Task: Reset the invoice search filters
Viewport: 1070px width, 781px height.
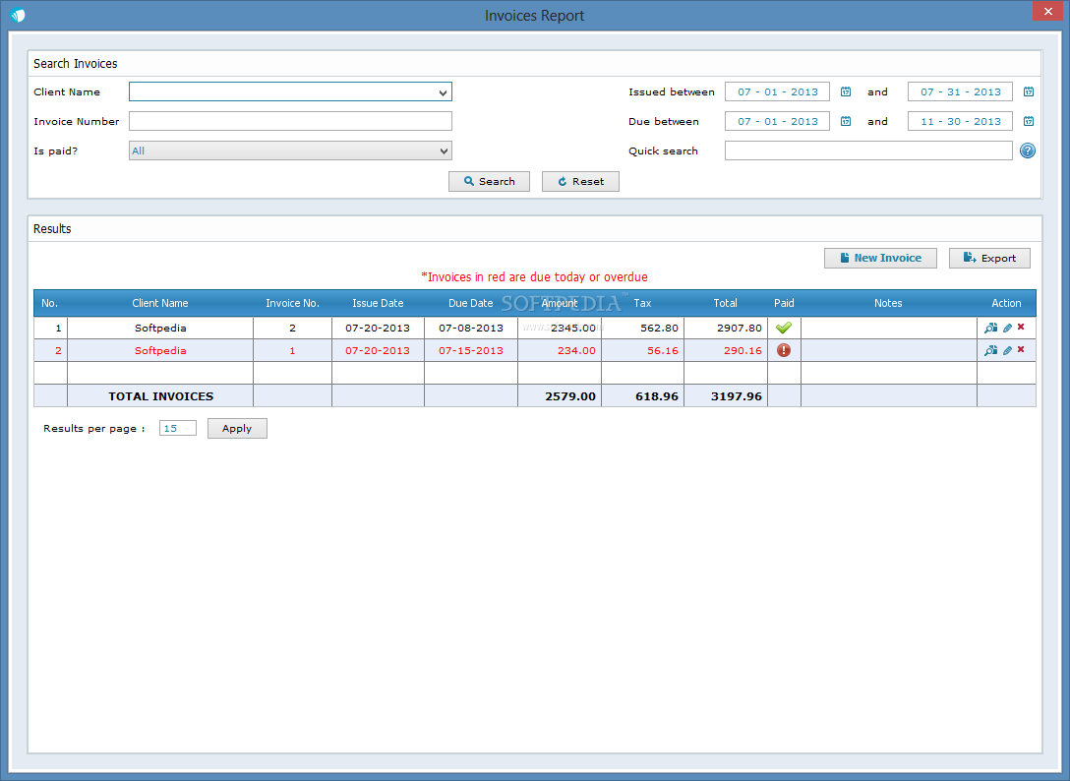Action: (580, 181)
